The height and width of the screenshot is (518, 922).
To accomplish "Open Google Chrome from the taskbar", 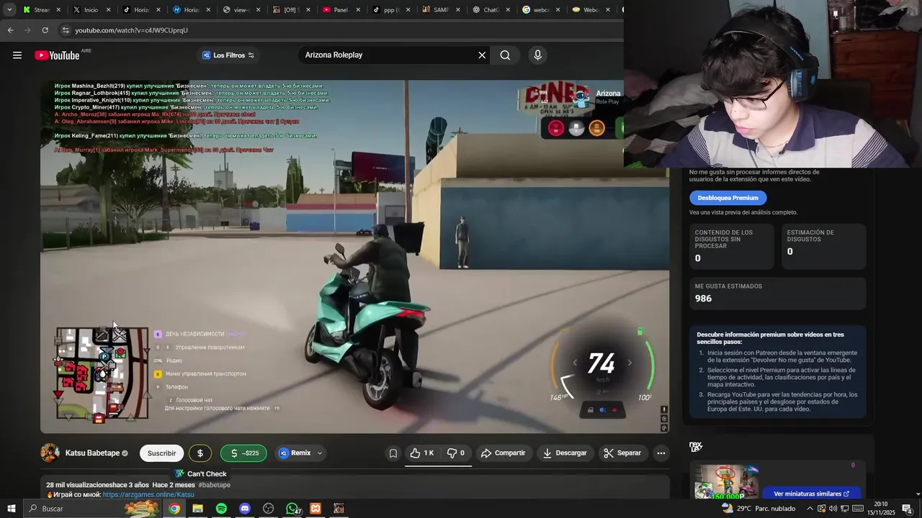I will pos(174,509).
